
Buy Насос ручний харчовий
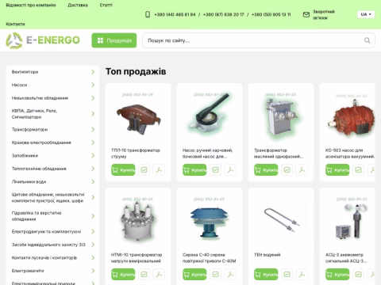point(194,170)
